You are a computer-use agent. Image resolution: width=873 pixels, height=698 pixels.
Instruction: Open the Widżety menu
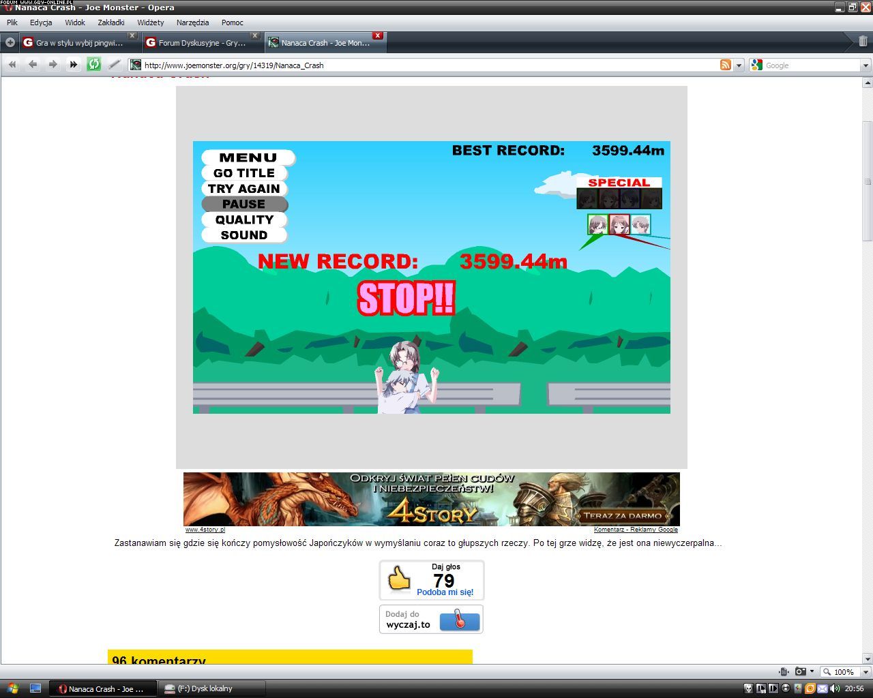(151, 22)
